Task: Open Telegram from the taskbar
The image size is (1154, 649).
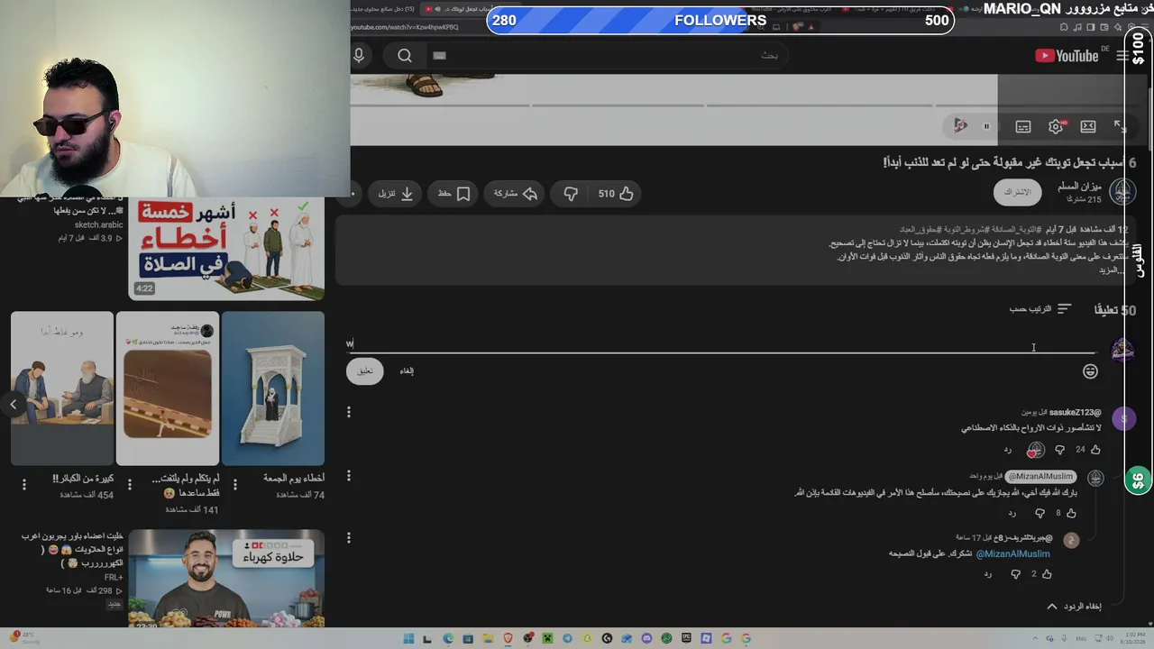Action: click(567, 639)
